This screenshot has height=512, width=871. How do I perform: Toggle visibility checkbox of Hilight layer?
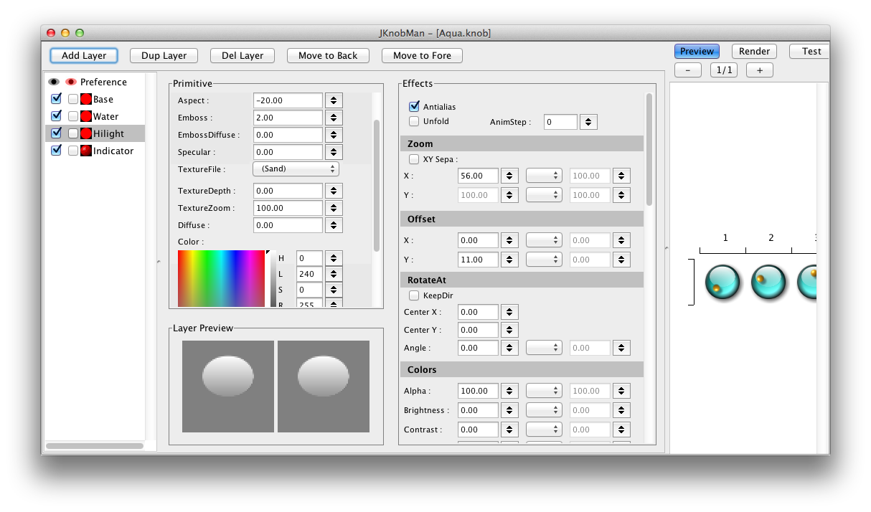pyautogui.click(x=56, y=133)
